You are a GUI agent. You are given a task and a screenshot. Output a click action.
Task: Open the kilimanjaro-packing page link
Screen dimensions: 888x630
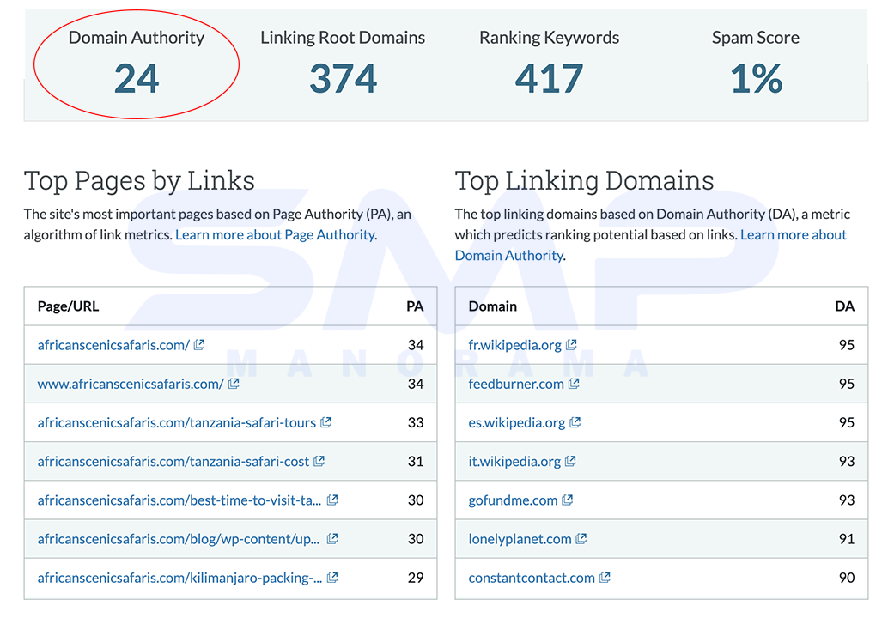(x=179, y=578)
